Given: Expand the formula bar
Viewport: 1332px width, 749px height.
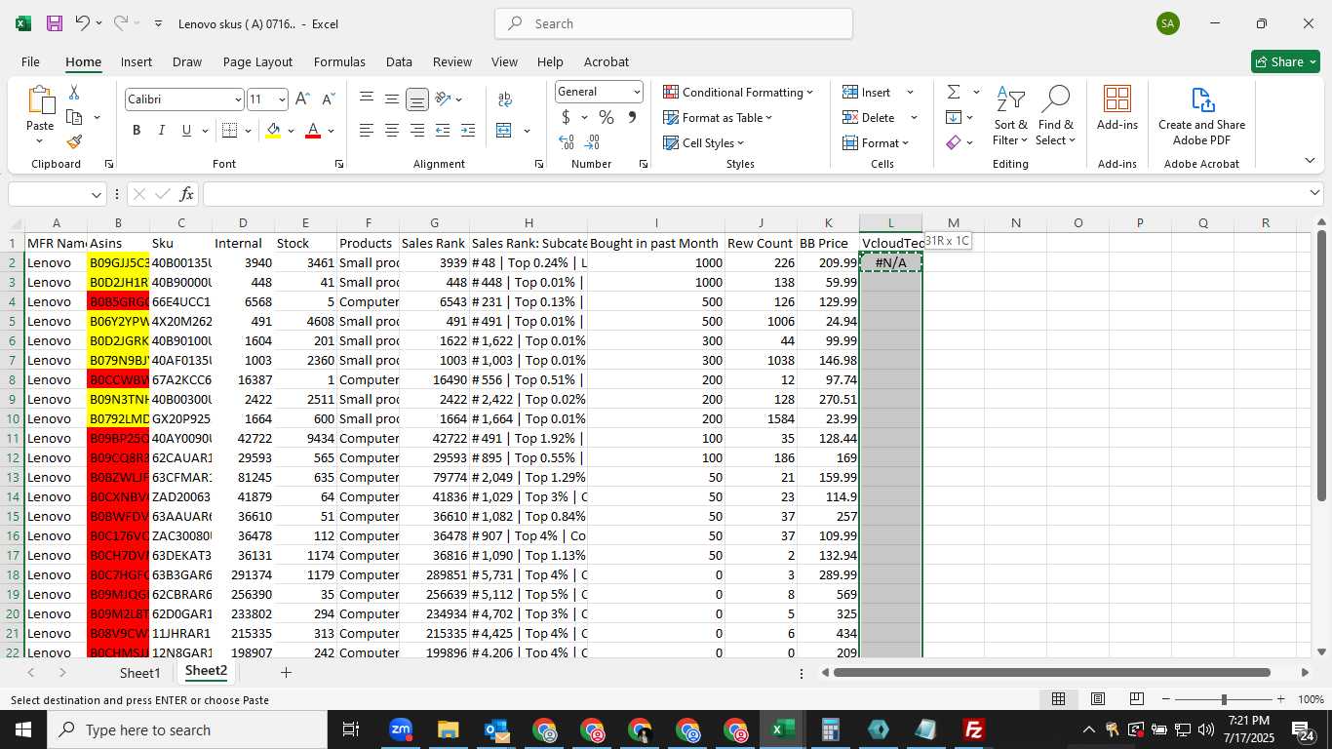Looking at the screenshot, I should (1314, 193).
